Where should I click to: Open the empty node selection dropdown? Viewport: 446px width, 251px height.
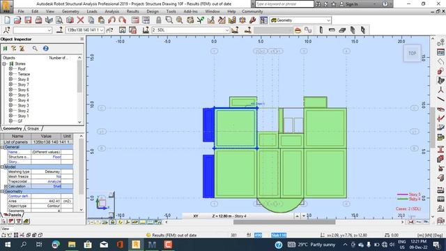[x=49, y=30]
